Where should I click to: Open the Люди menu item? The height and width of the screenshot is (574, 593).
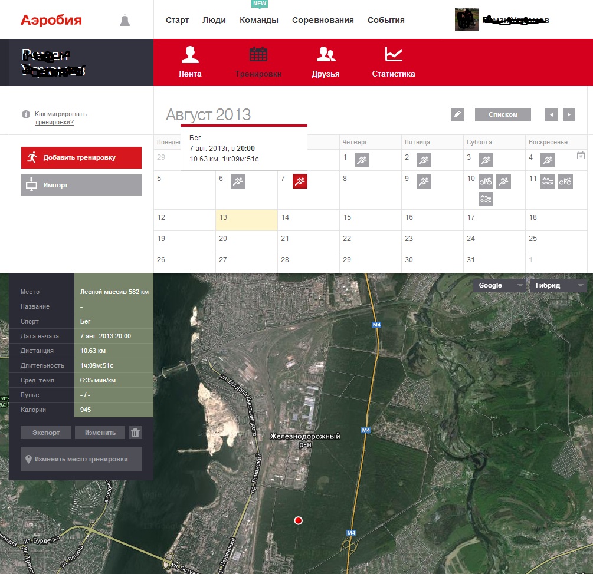pyautogui.click(x=214, y=21)
